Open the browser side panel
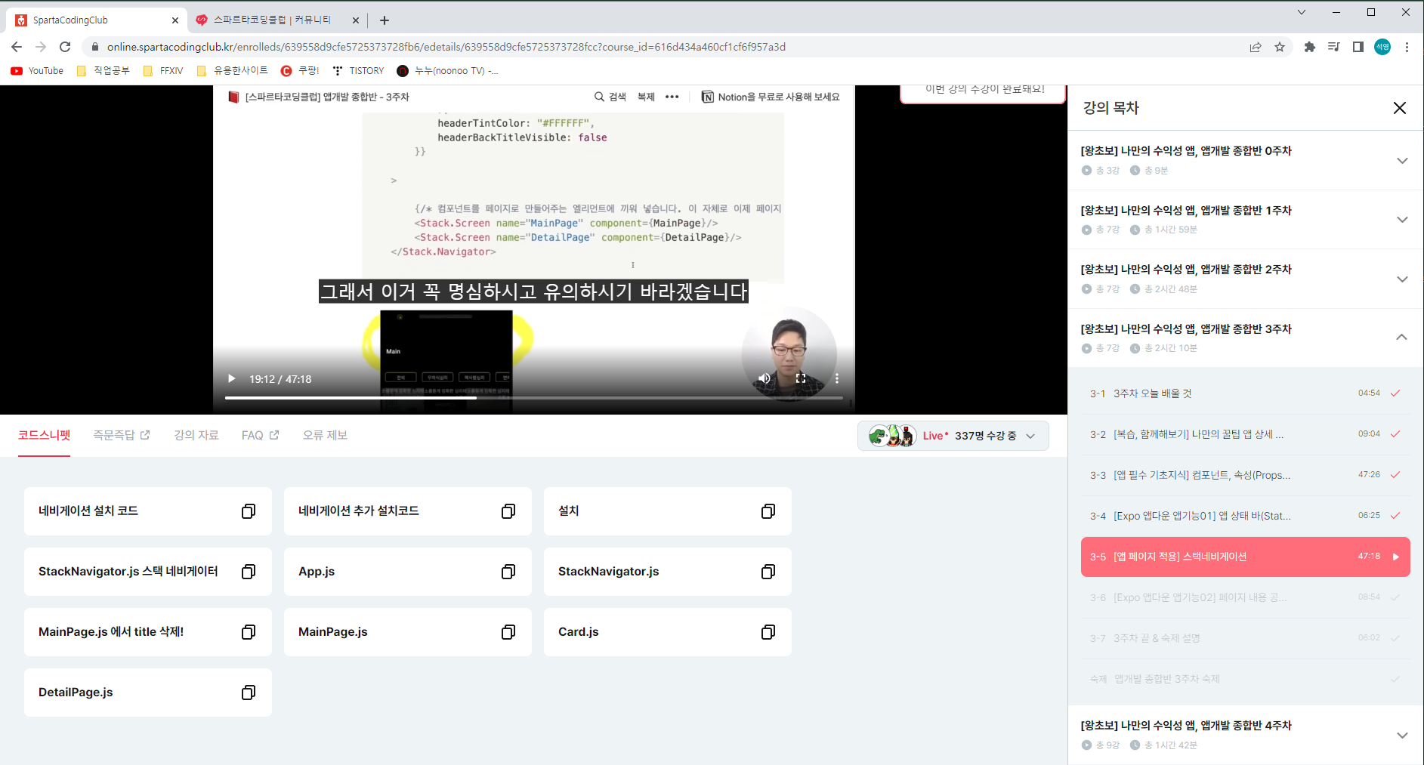The image size is (1424, 765). pyautogui.click(x=1358, y=47)
